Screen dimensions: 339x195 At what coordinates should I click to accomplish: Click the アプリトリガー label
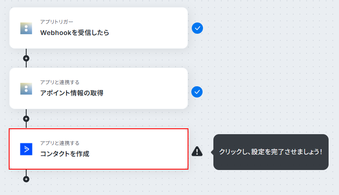click(57, 22)
